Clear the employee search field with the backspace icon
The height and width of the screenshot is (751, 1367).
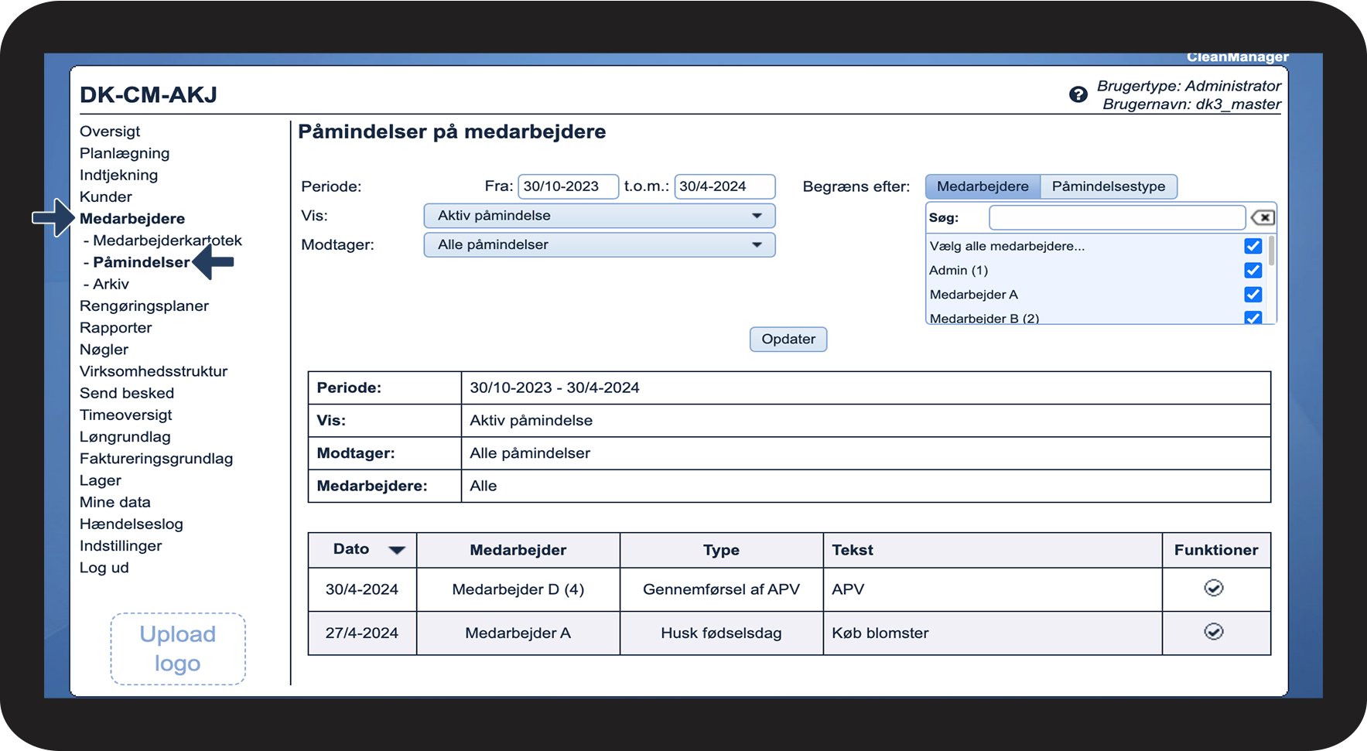(1263, 218)
